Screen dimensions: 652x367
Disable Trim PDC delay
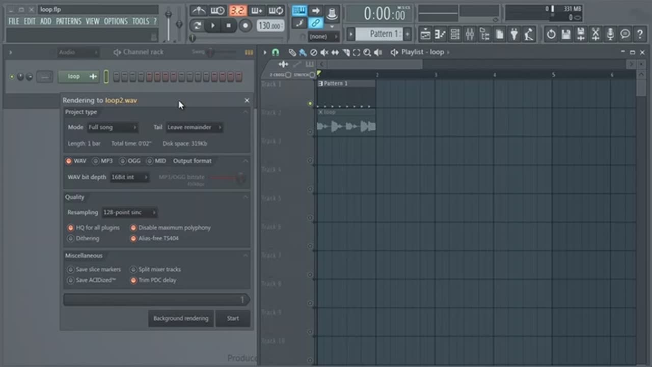pos(133,280)
